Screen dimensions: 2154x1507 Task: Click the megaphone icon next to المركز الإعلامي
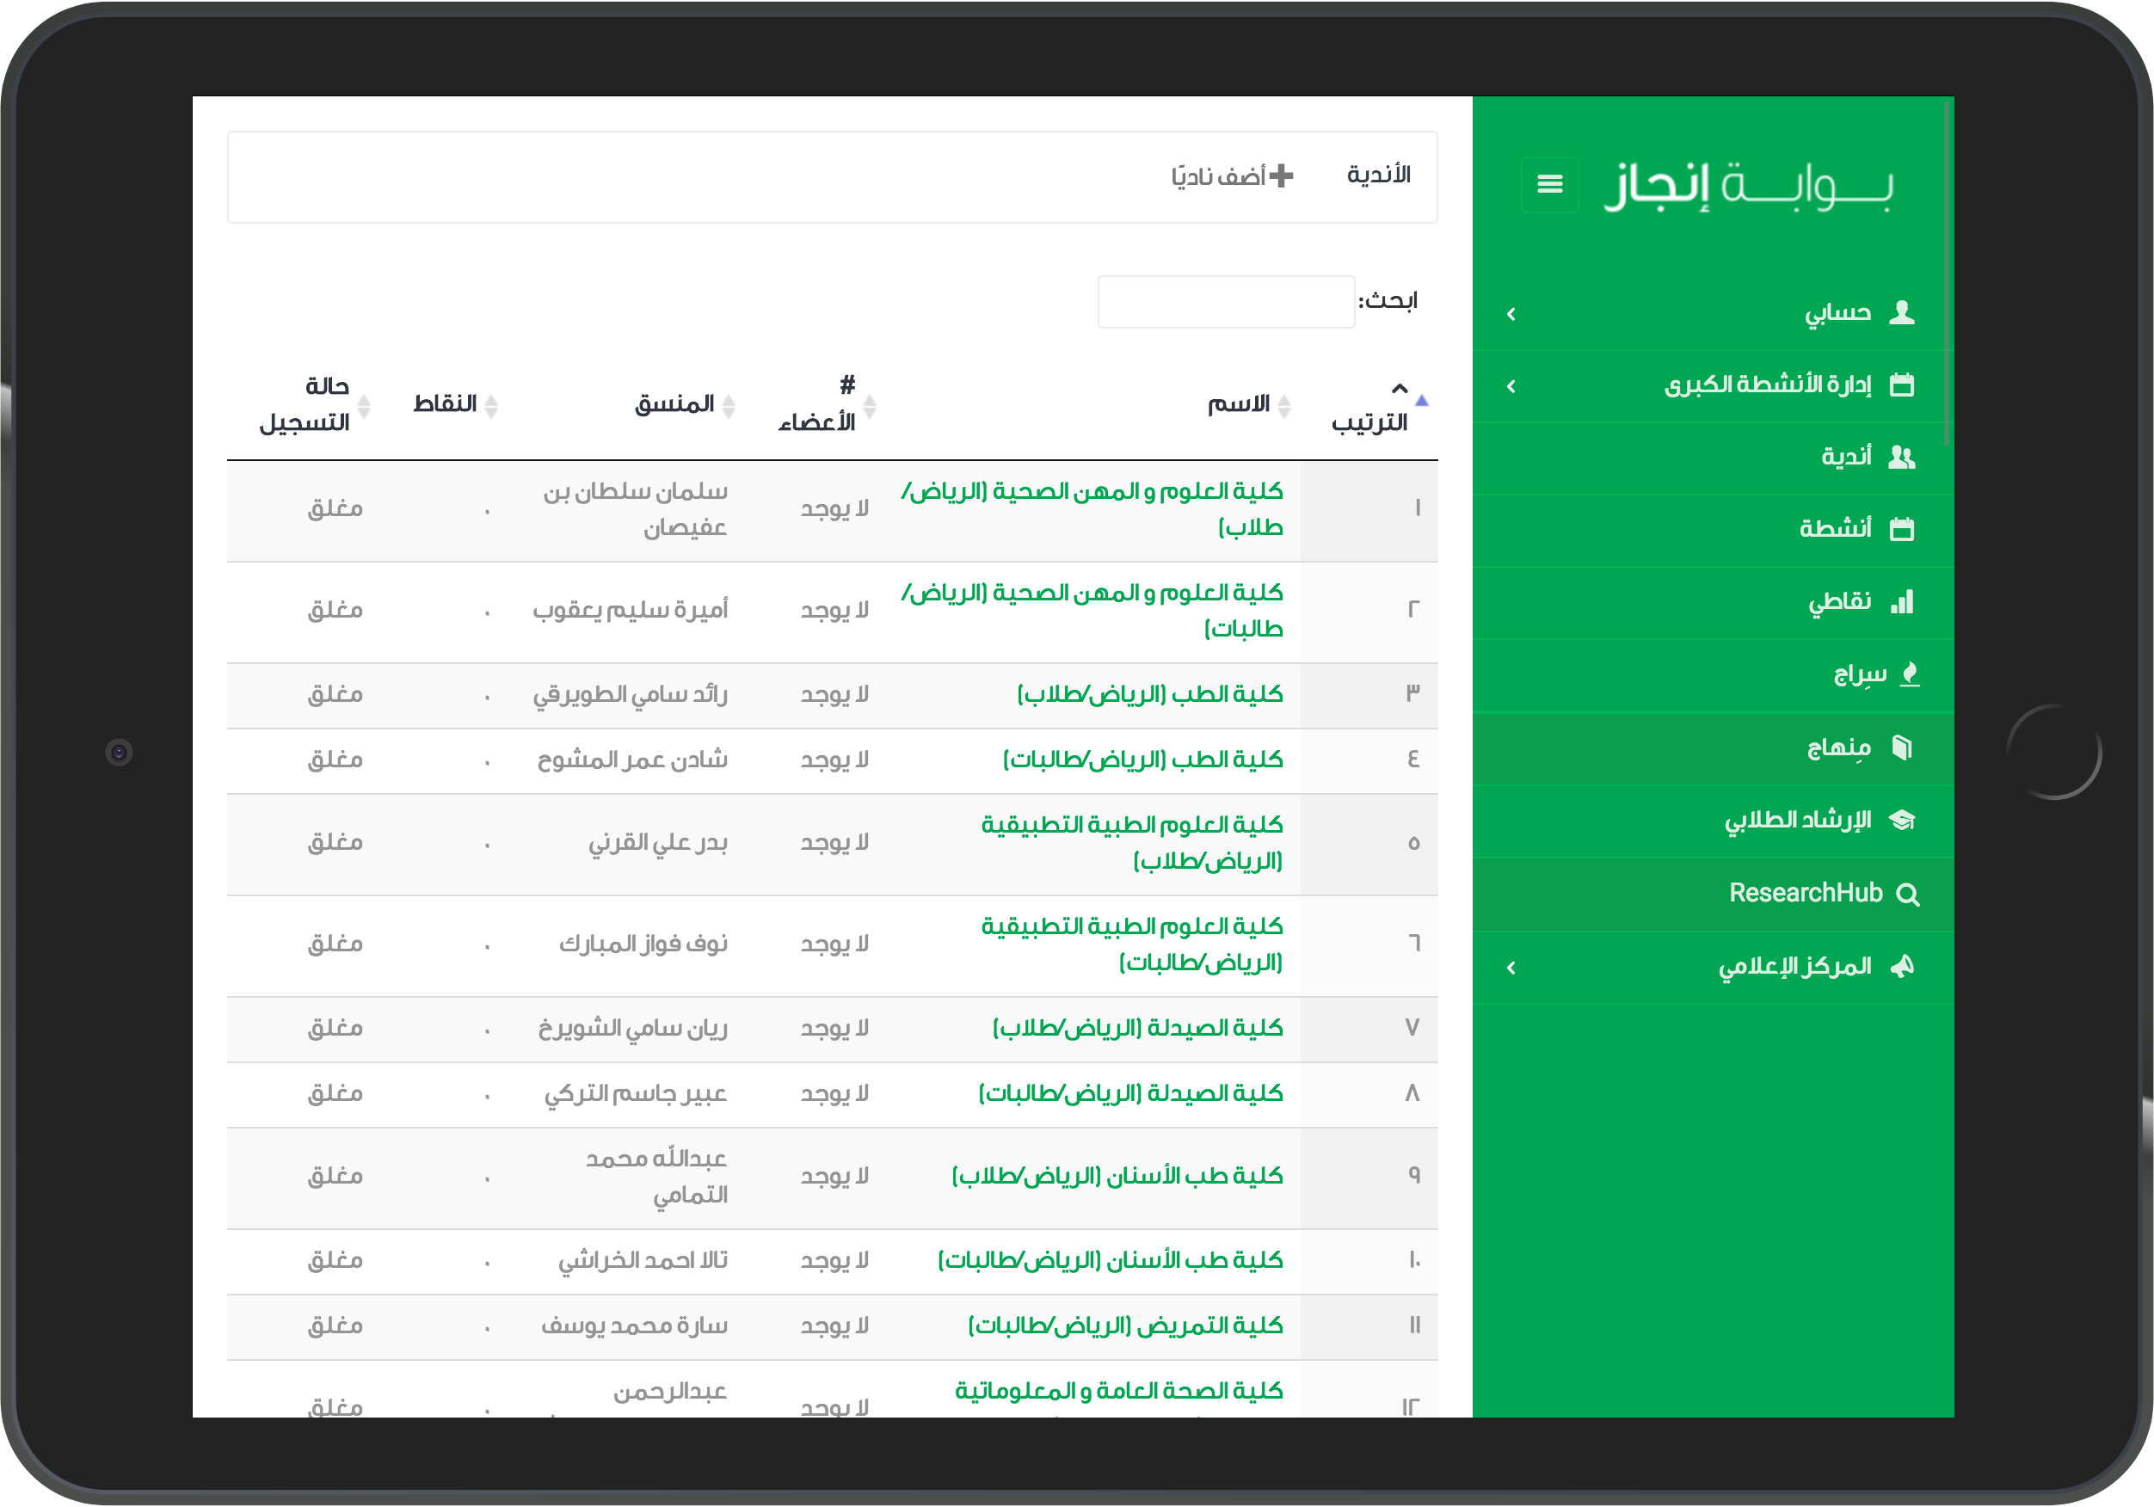(1901, 967)
